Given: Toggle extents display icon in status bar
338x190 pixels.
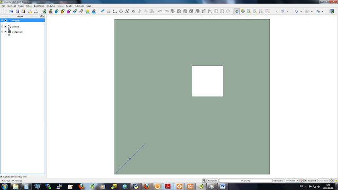Looking at the screenshot, I should 204,180.
